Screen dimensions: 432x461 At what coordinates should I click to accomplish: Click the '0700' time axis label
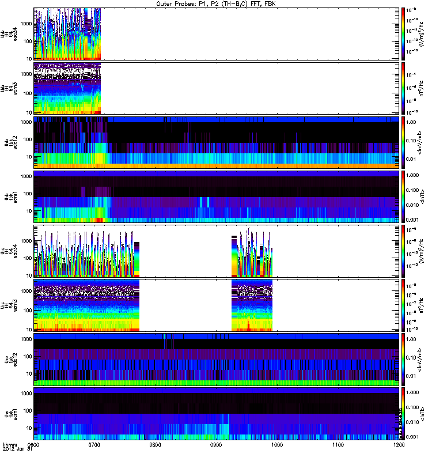pos(94,444)
